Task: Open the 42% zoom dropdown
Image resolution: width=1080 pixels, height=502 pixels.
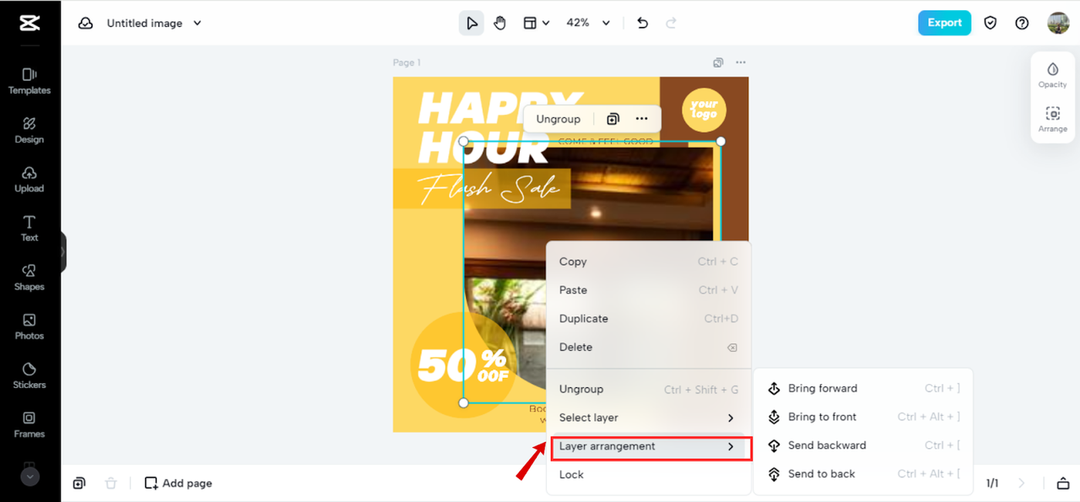Action: click(x=588, y=23)
